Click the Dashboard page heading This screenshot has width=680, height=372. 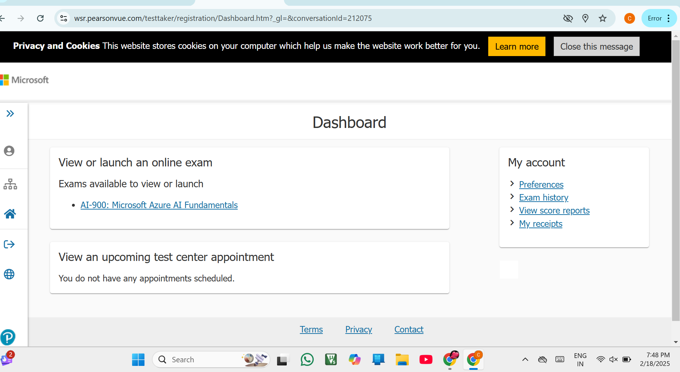pos(349,123)
